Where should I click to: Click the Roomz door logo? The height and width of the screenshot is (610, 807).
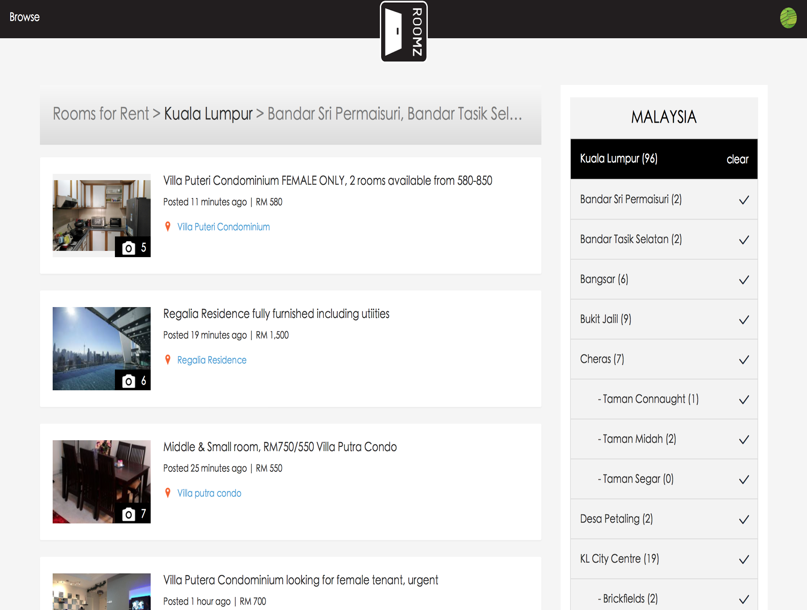coord(403,32)
